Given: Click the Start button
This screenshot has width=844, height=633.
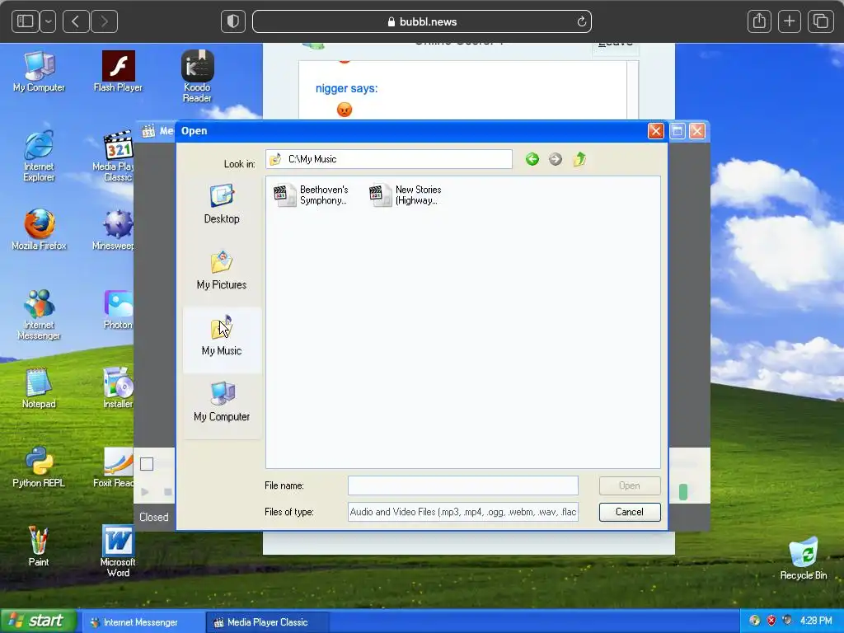Looking at the screenshot, I should pyautogui.click(x=40, y=621).
